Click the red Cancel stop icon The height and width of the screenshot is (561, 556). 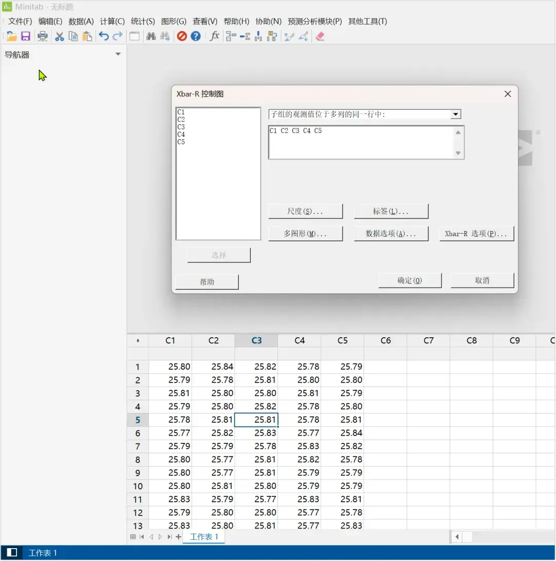point(182,36)
